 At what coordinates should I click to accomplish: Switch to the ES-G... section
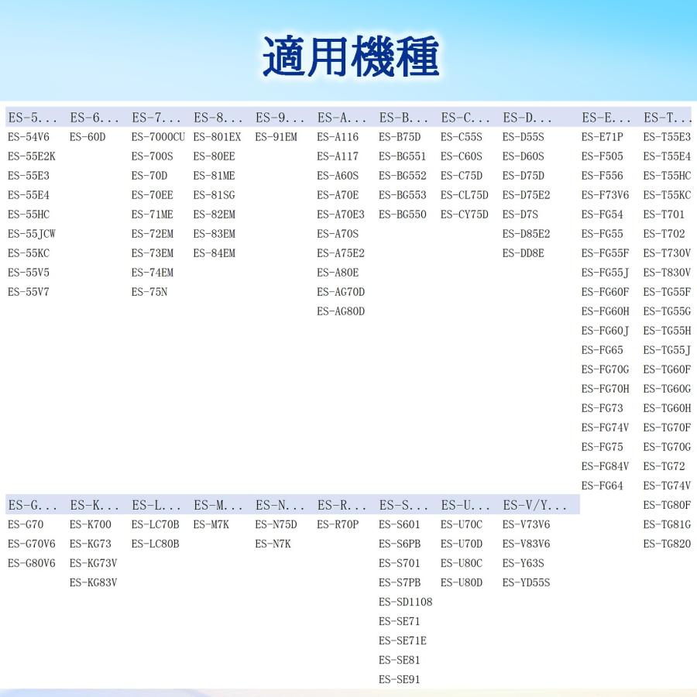pos(29,505)
